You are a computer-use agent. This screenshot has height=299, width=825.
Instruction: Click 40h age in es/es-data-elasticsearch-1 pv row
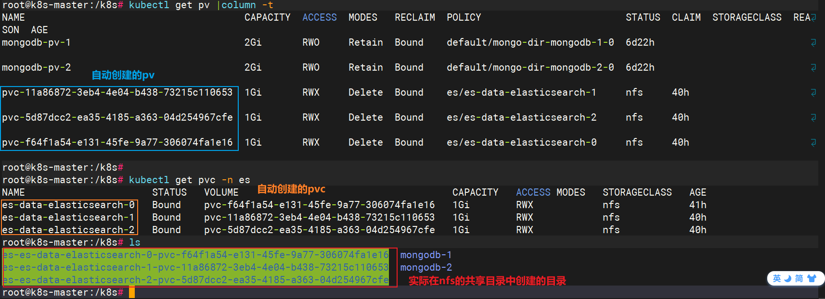click(681, 92)
